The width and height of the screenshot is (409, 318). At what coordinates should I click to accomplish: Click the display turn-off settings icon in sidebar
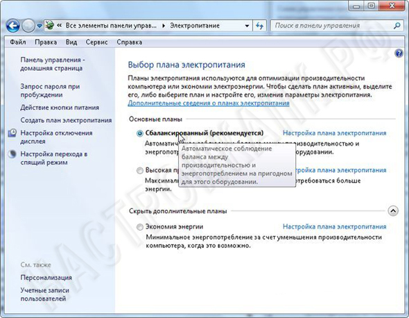[12, 133]
